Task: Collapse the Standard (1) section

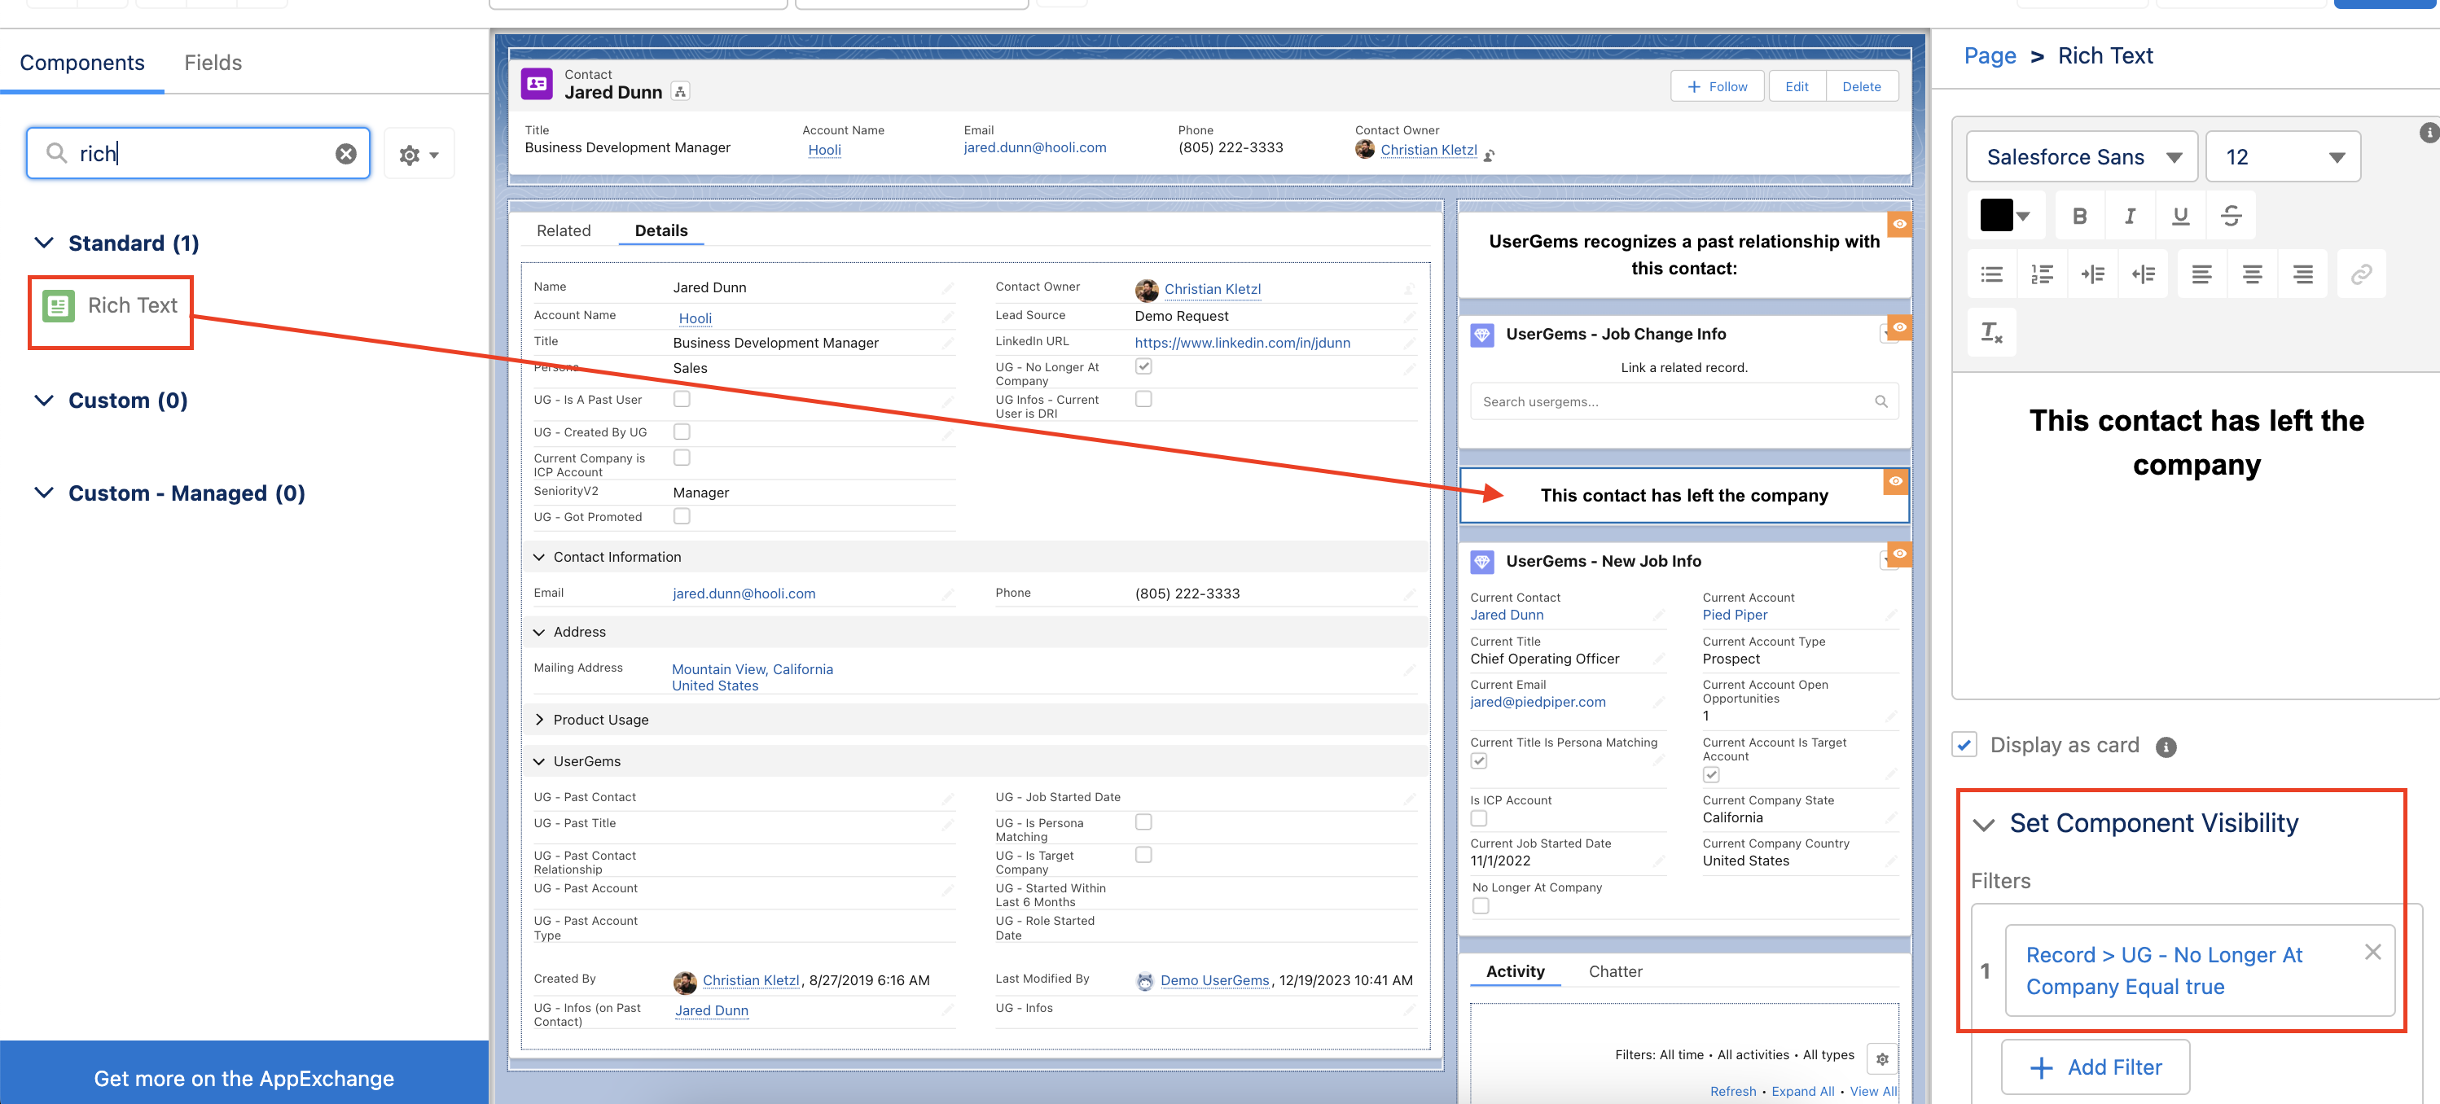Action: [44, 243]
